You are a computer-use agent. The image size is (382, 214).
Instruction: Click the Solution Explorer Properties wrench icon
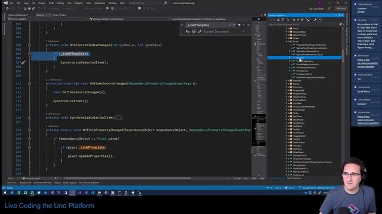(x=315, y=20)
